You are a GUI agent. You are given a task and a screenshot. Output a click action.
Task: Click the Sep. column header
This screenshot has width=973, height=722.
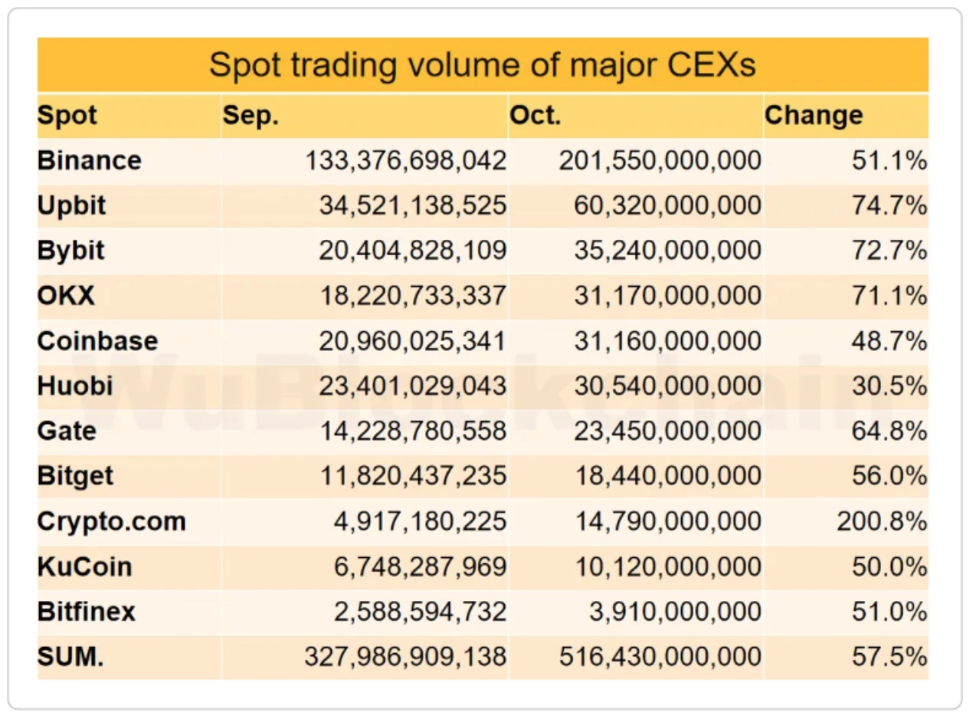[251, 116]
